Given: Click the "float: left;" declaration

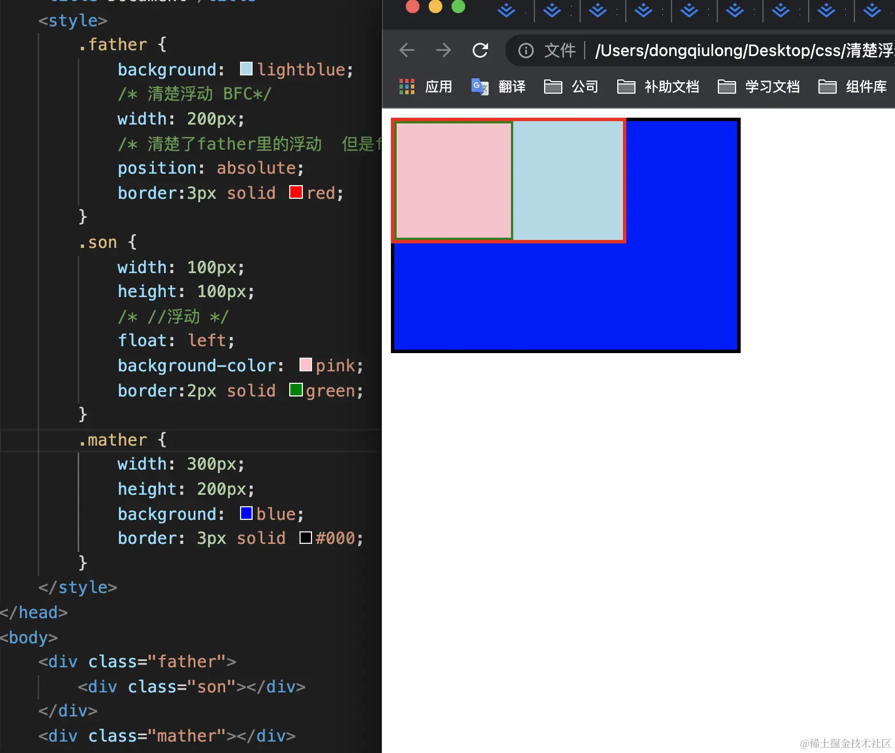Looking at the screenshot, I should coord(176,341).
